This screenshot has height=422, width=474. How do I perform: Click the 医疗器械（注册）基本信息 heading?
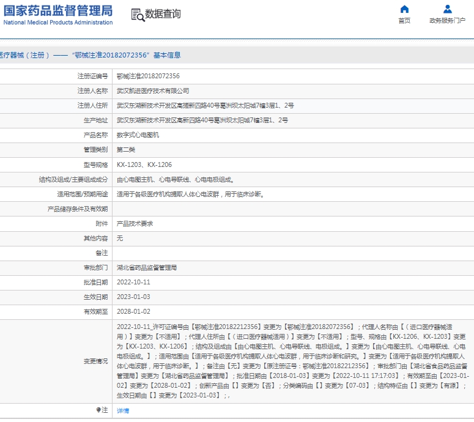(90, 55)
